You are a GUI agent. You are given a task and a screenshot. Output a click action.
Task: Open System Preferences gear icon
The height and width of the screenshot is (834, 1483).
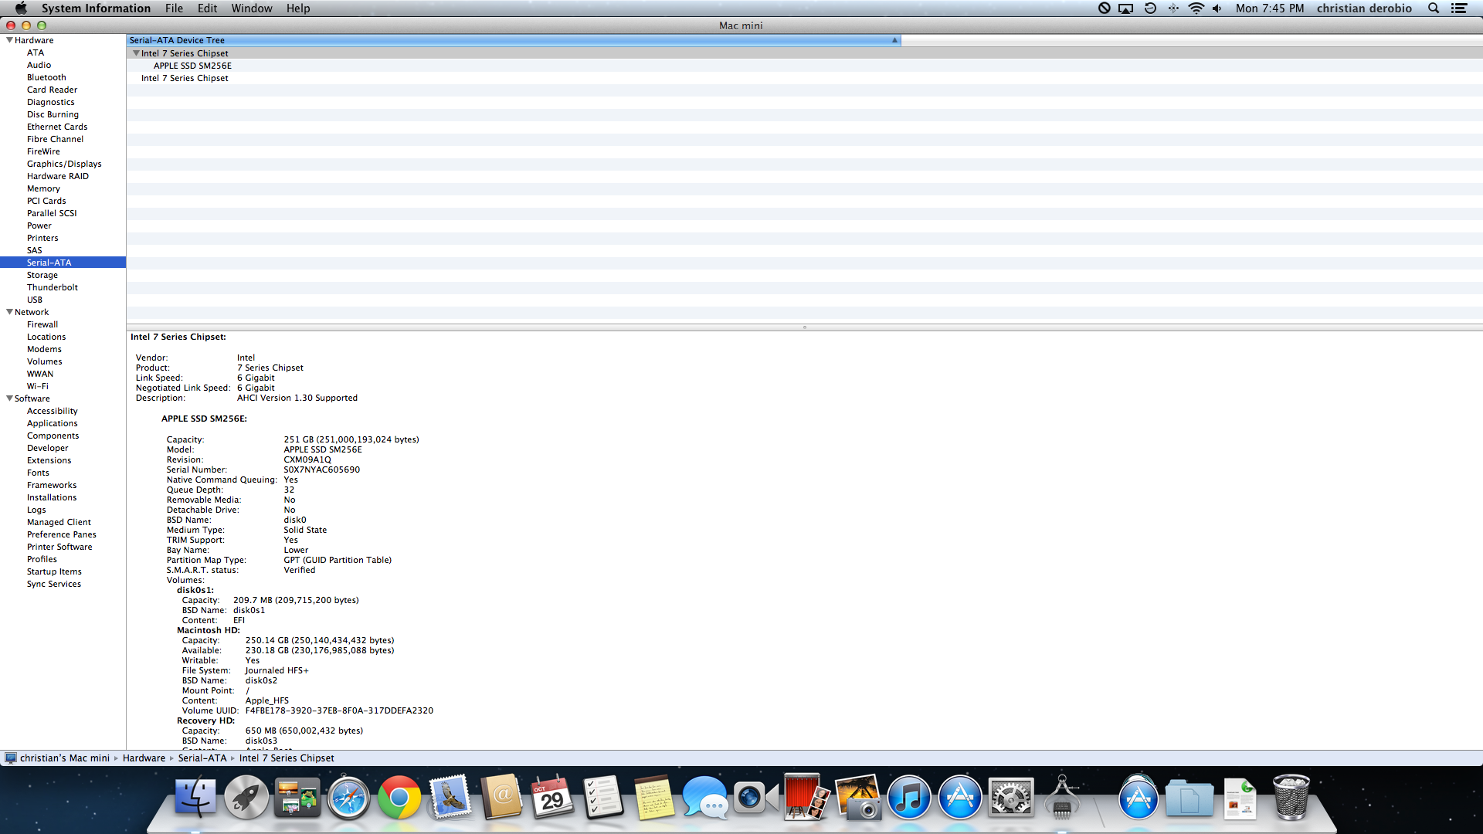coord(1010,798)
